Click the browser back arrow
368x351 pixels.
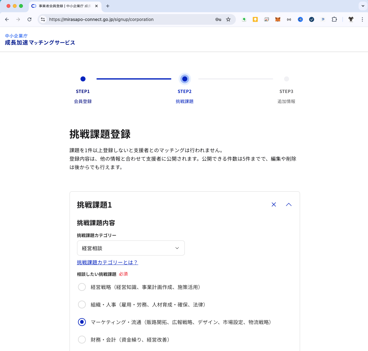[x=7, y=19]
